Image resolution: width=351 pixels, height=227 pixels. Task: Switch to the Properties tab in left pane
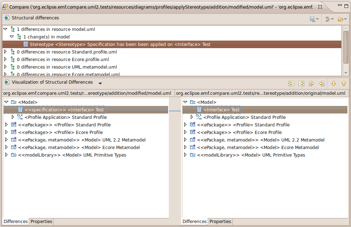(x=41, y=221)
